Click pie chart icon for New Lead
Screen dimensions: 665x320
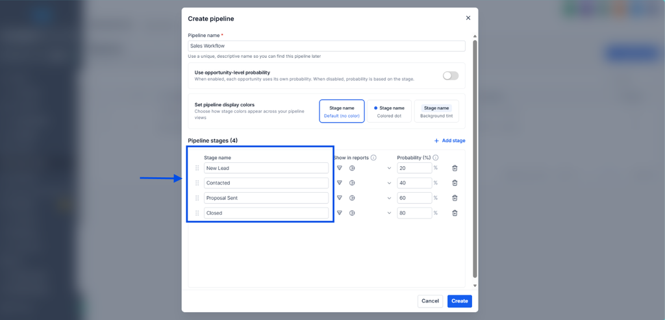point(352,168)
